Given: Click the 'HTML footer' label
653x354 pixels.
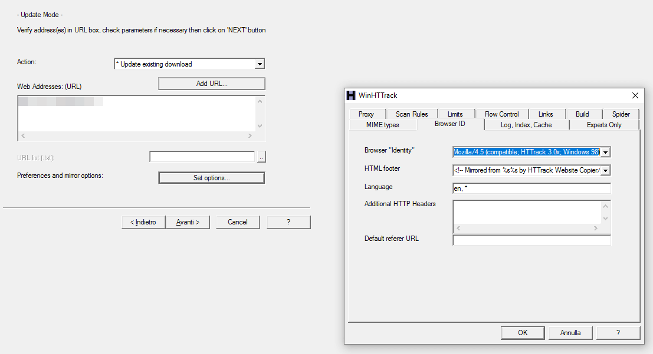Looking at the screenshot, I should (x=382, y=168).
